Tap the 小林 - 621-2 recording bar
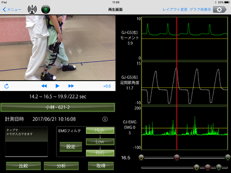Screen dimensions: 231x173 pos(58,107)
